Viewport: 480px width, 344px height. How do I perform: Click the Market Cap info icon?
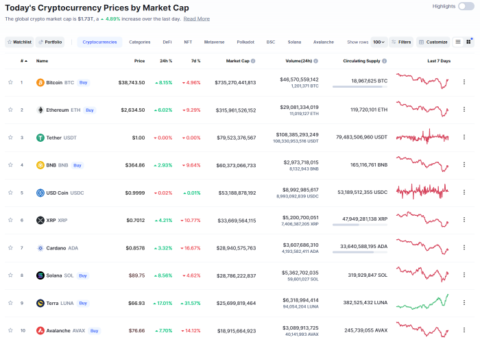(x=253, y=61)
